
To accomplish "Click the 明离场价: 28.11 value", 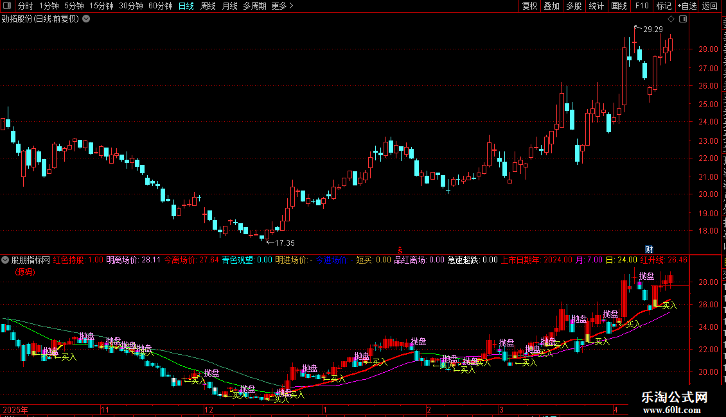I will pos(134,260).
